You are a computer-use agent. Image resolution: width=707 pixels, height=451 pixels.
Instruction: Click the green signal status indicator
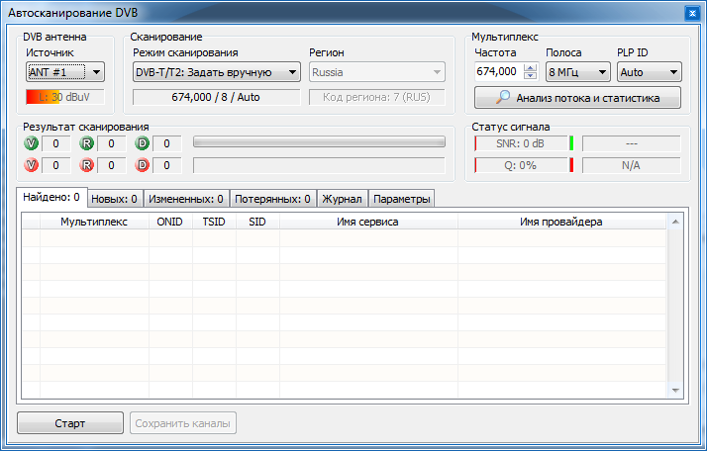click(571, 143)
